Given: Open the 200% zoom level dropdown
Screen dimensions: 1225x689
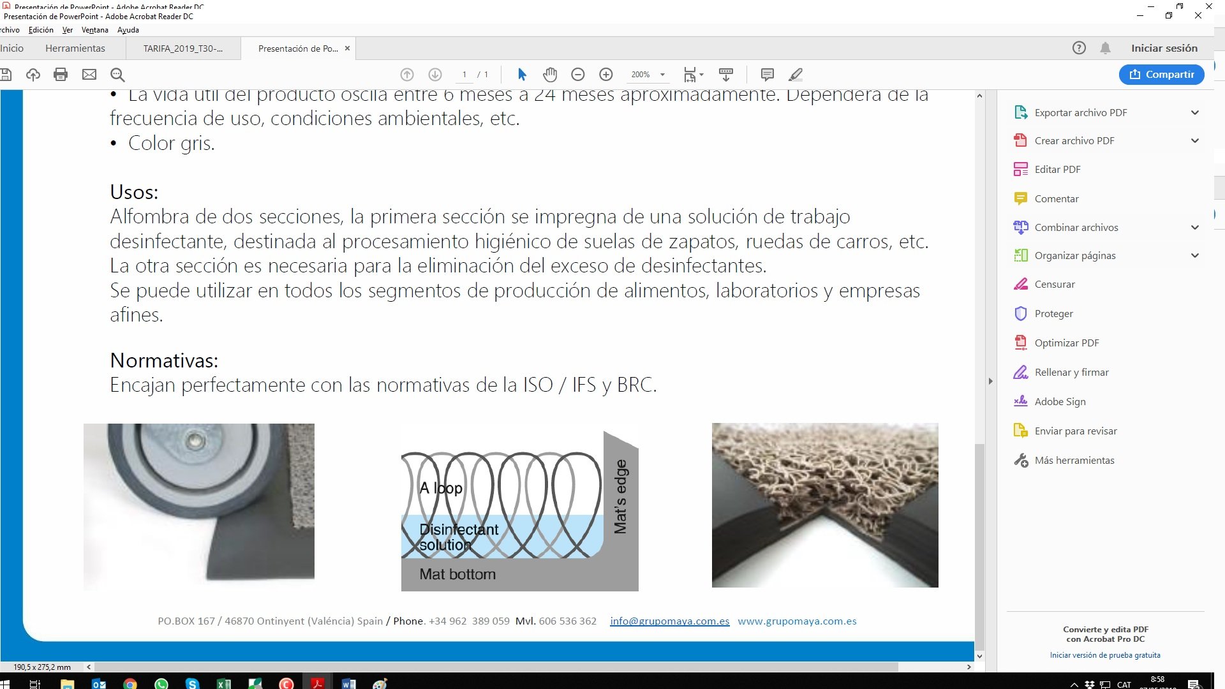Looking at the screenshot, I should pos(662,75).
